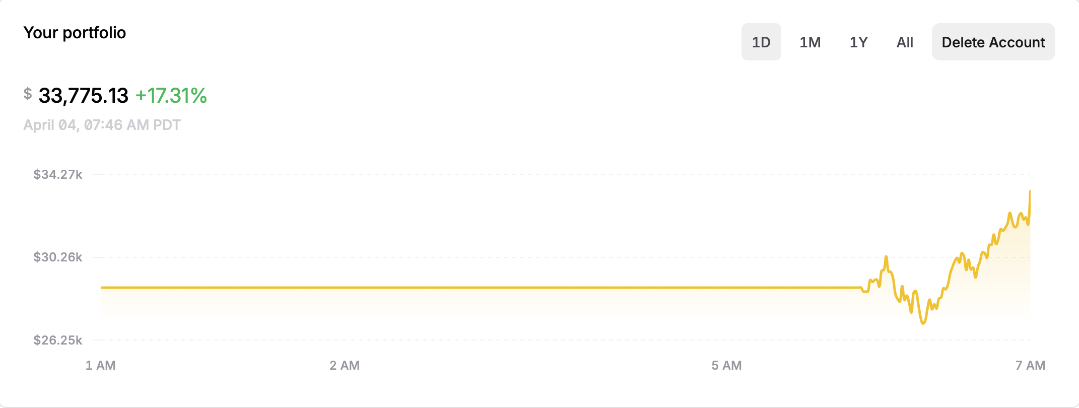Switch to the 1M time range
The width and height of the screenshot is (1079, 408).
pos(810,42)
